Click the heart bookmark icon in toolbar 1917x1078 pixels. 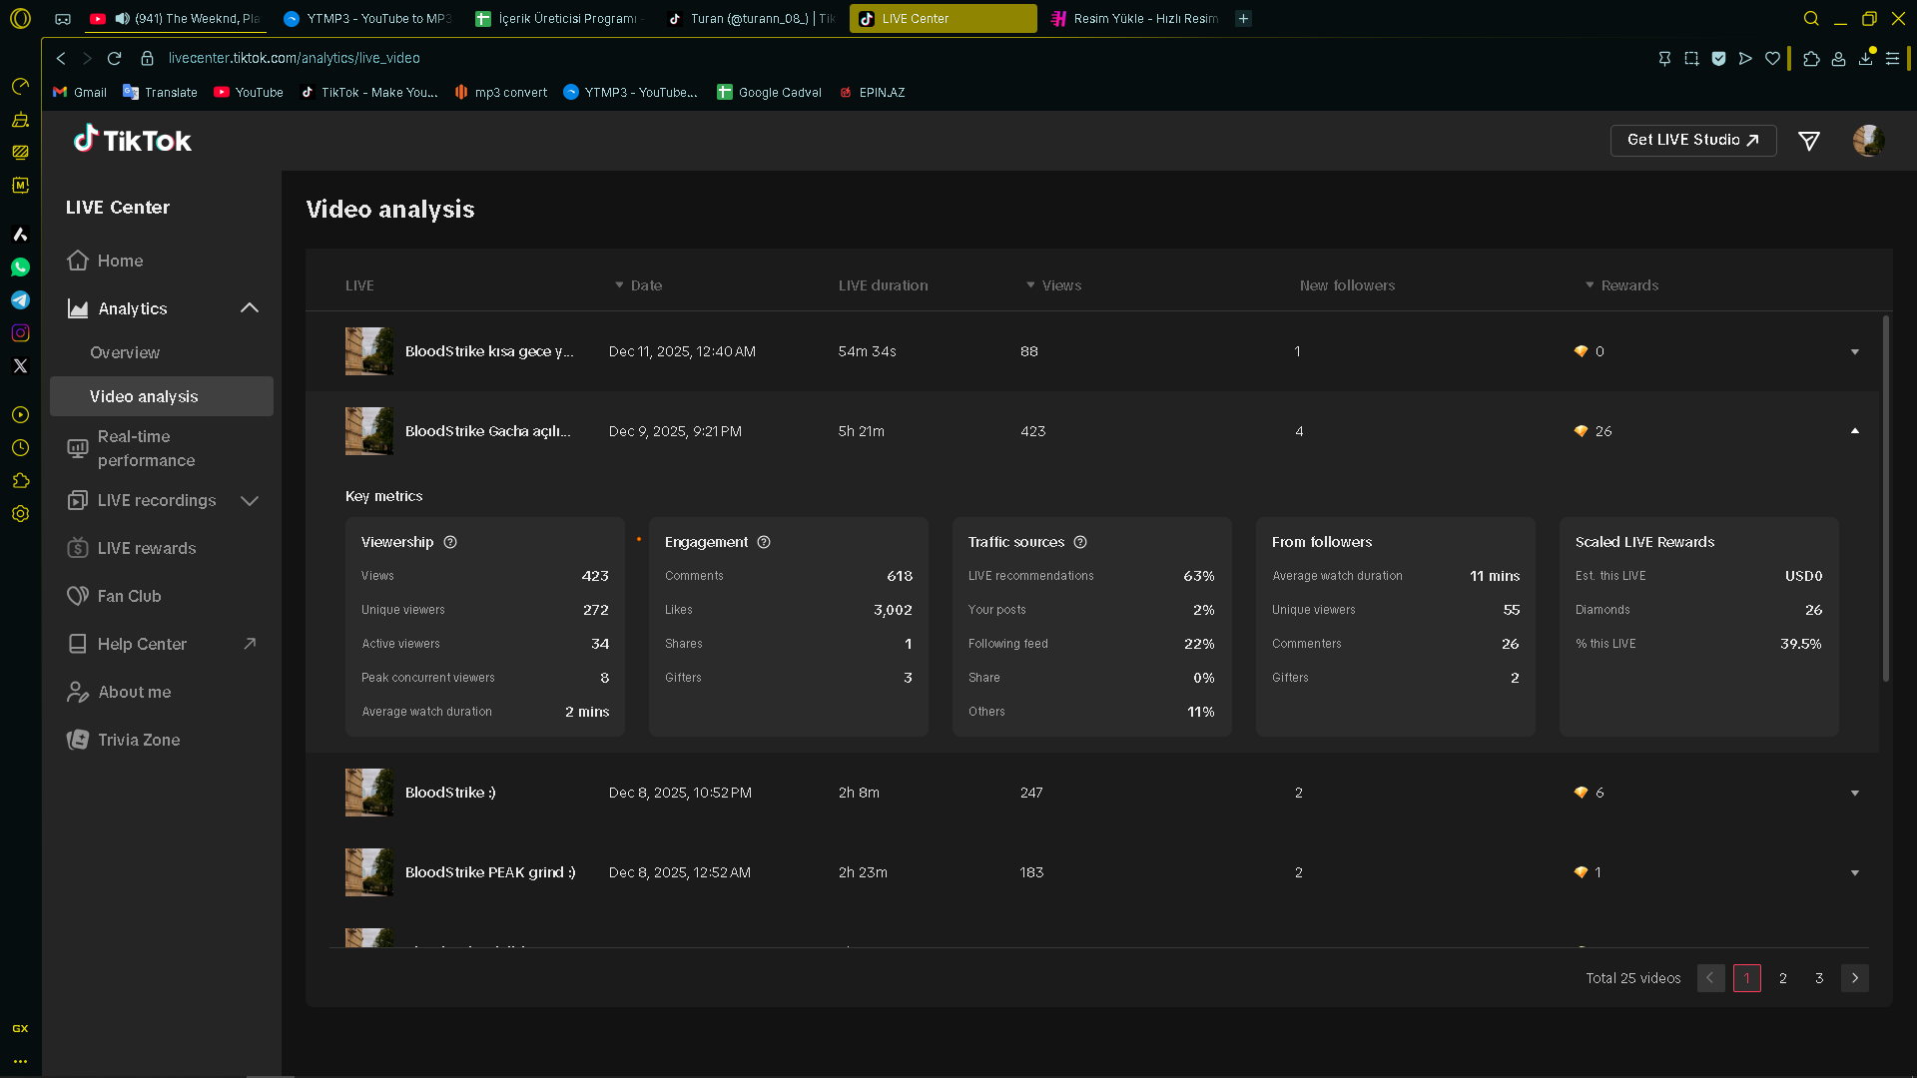1772,58
